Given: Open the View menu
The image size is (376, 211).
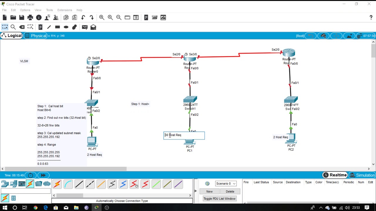Looking at the screenshot, I should tap(38, 10).
